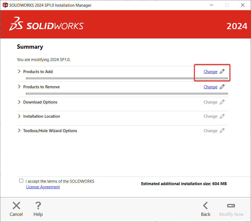
Task: Click the 2024 year text in banner
Action: tap(237, 26)
